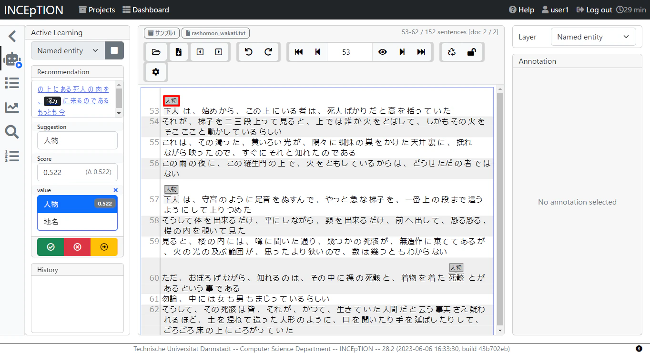650x353 pixels.
Task: Click the rashomon_wakati.txt document breadcrumb
Action: click(x=215, y=33)
